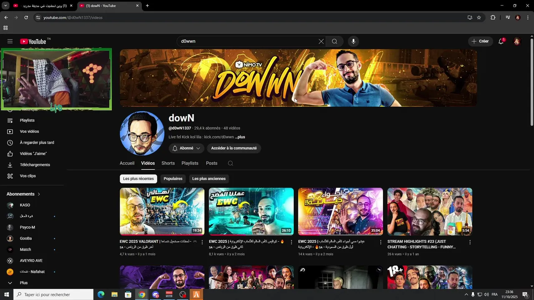Open Chrome media controls icon
Image resolution: width=534 pixels, height=300 pixels.
coord(508,17)
